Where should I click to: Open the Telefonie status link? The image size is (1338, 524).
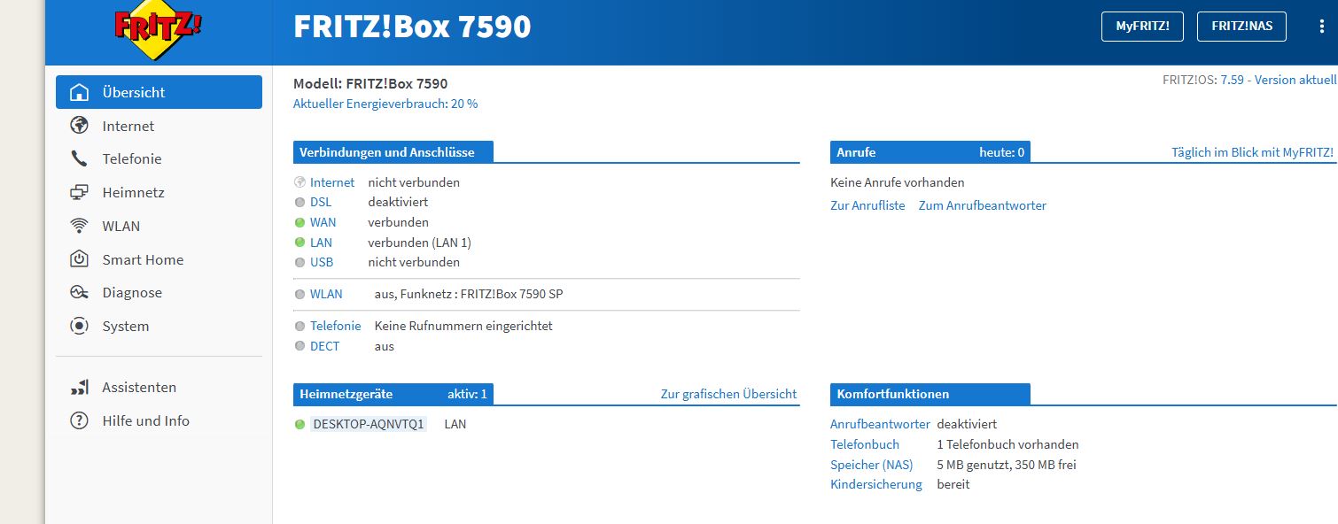click(x=336, y=326)
